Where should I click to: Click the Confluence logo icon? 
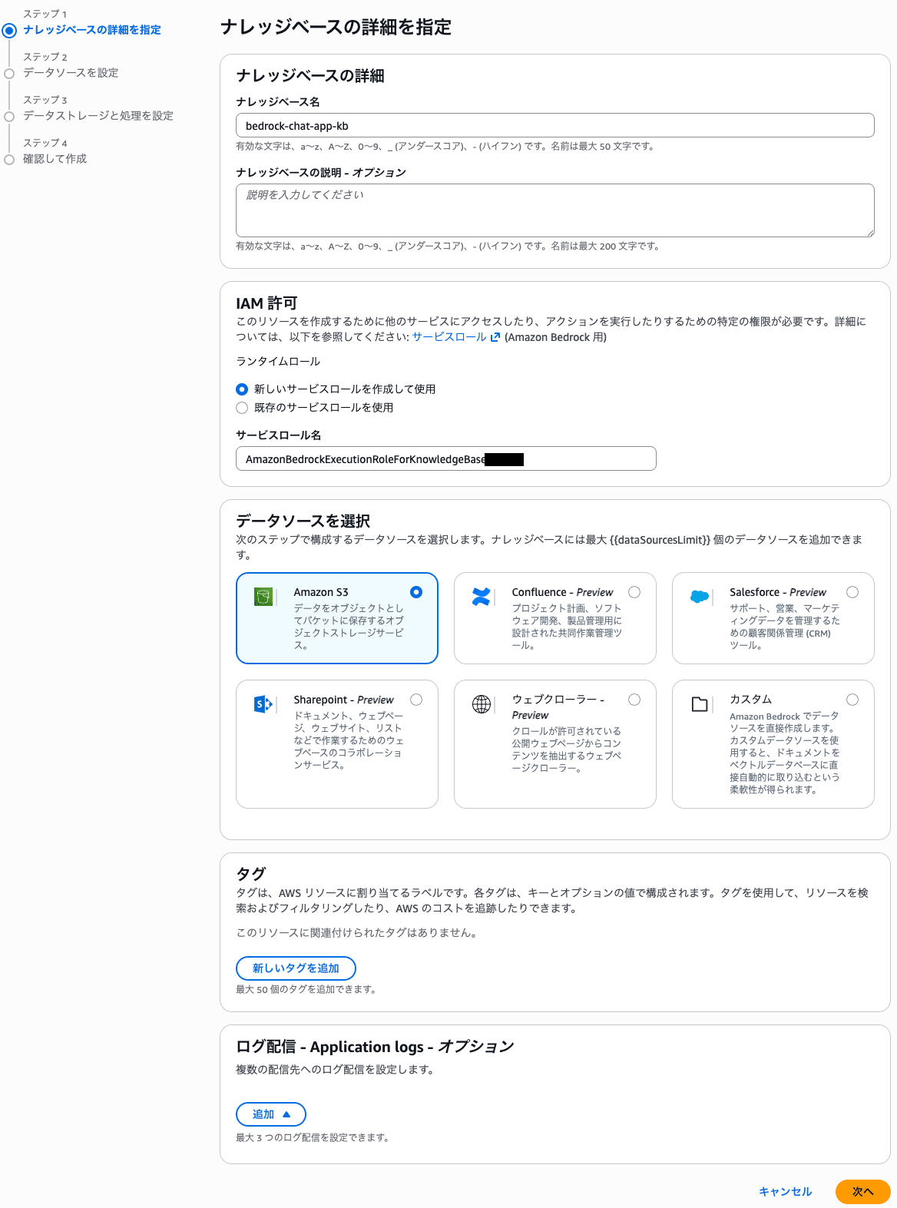tap(482, 597)
